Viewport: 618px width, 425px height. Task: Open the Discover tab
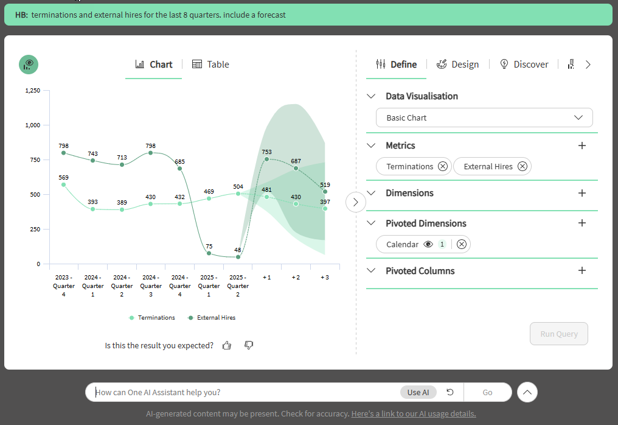tap(524, 65)
